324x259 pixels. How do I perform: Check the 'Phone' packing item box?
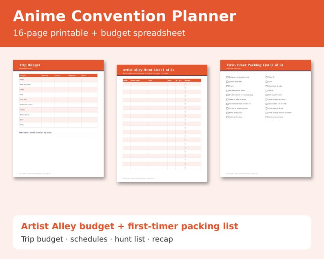[227, 86]
